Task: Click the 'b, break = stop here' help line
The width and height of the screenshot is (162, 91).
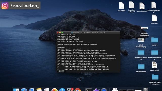Action: tap(86, 58)
